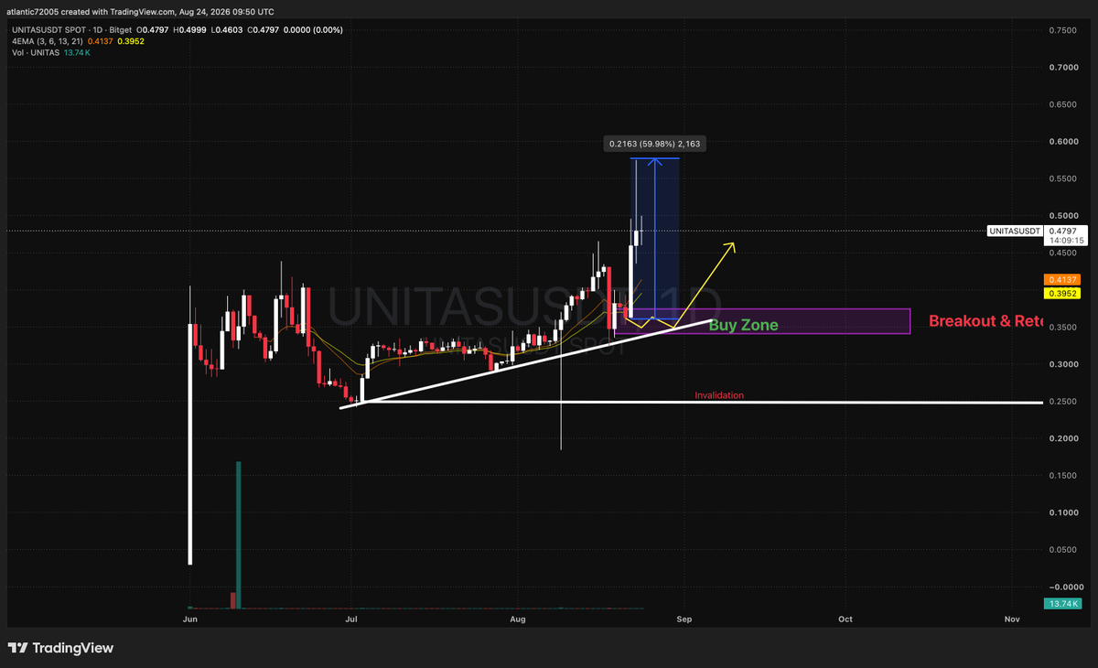Click the 0.0500 price scale label
The width and height of the screenshot is (1098, 668).
[x=1063, y=550]
